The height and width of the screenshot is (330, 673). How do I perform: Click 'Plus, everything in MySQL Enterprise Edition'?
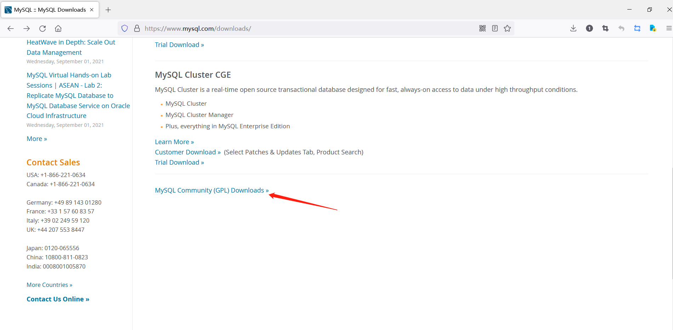point(228,126)
